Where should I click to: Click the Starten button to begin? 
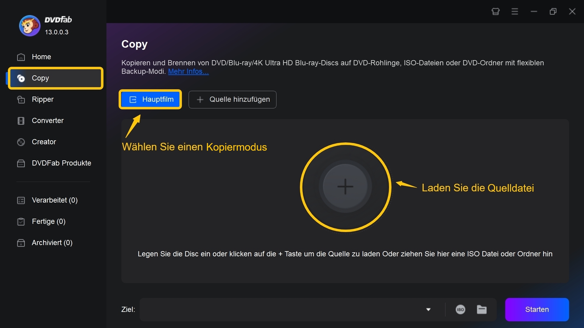(537, 309)
